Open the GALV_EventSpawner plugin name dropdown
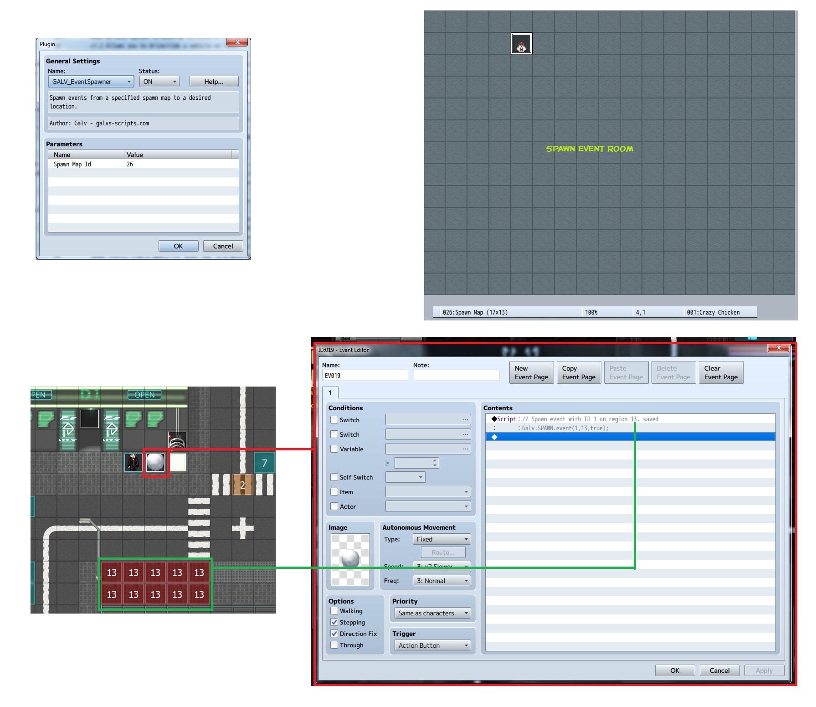This screenshot has height=707, width=816. pyautogui.click(x=91, y=82)
